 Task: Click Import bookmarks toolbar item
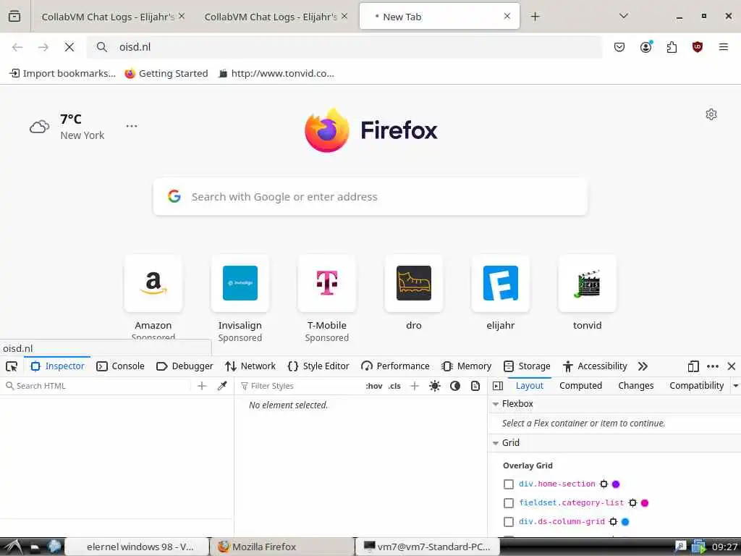tap(63, 73)
